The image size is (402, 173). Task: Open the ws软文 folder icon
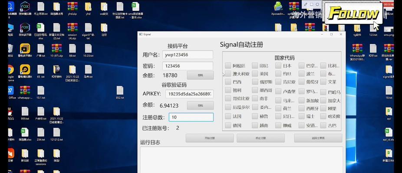pos(104,8)
